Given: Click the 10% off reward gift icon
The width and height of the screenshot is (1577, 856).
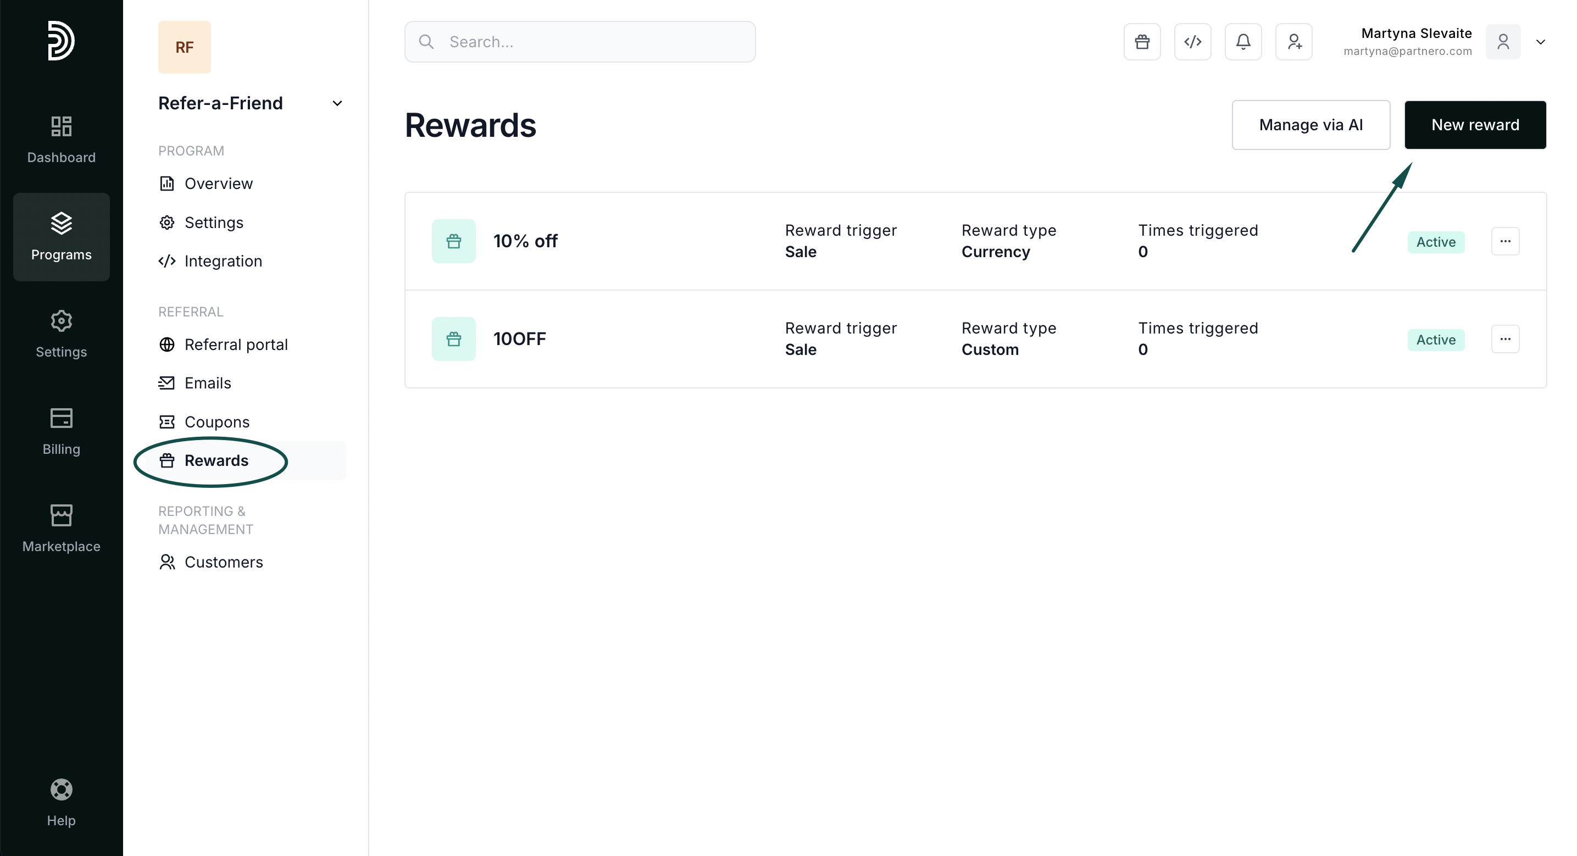Looking at the screenshot, I should click(453, 241).
